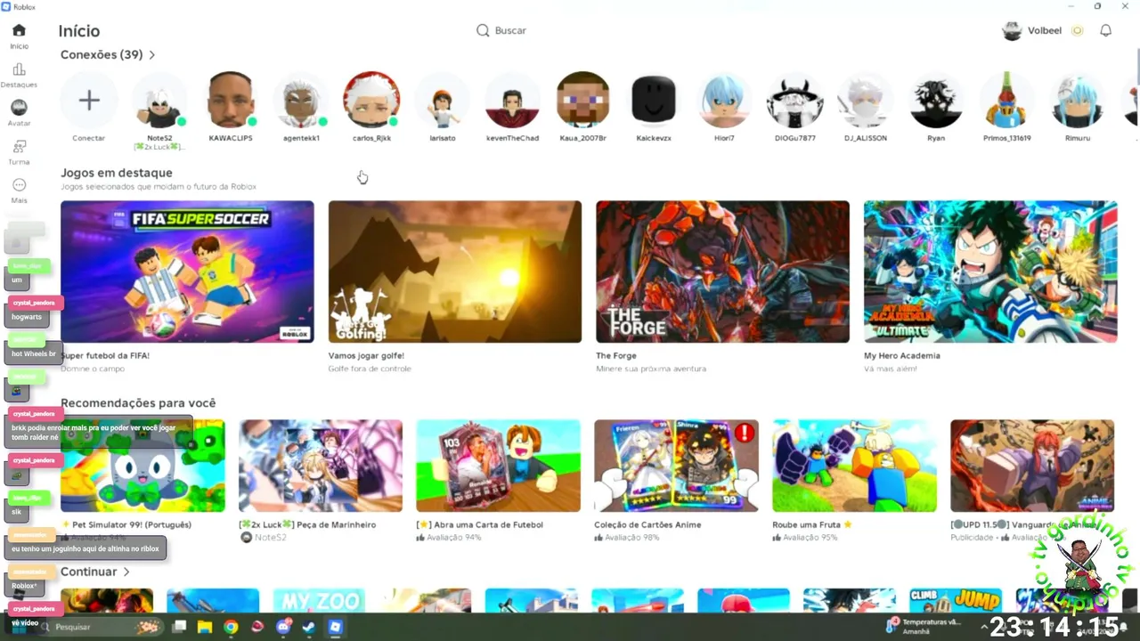Open the Turma party sidebar icon
The height and width of the screenshot is (641, 1140).
click(x=19, y=146)
